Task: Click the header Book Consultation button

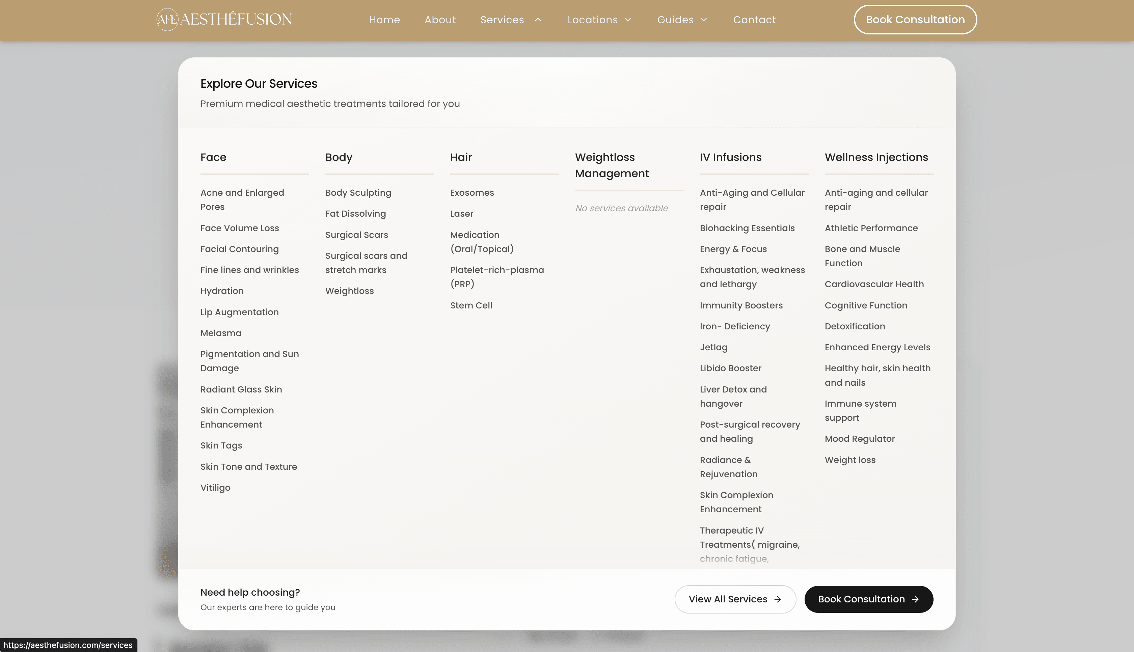Action: pyautogui.click(x=915, y=19)
